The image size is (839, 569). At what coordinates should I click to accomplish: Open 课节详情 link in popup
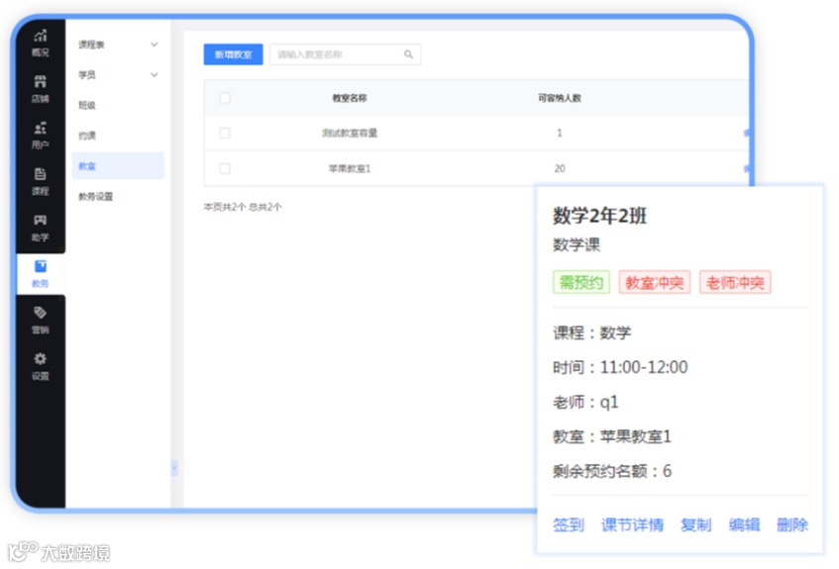[632, 524]
